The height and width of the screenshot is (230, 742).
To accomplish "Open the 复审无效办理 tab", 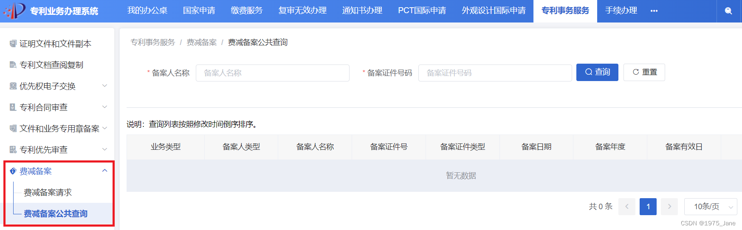I will [x=302, y=11].
